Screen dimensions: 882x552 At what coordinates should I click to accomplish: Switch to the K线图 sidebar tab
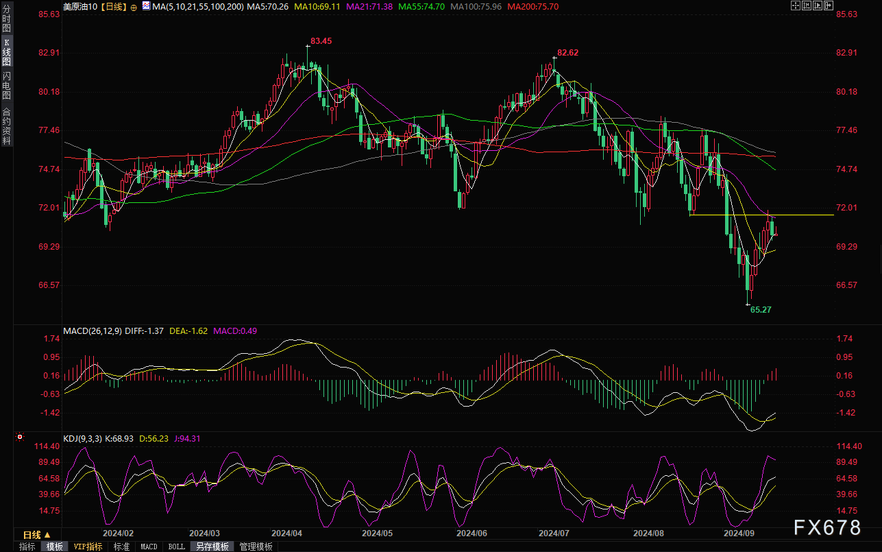(x=7, y=52)
